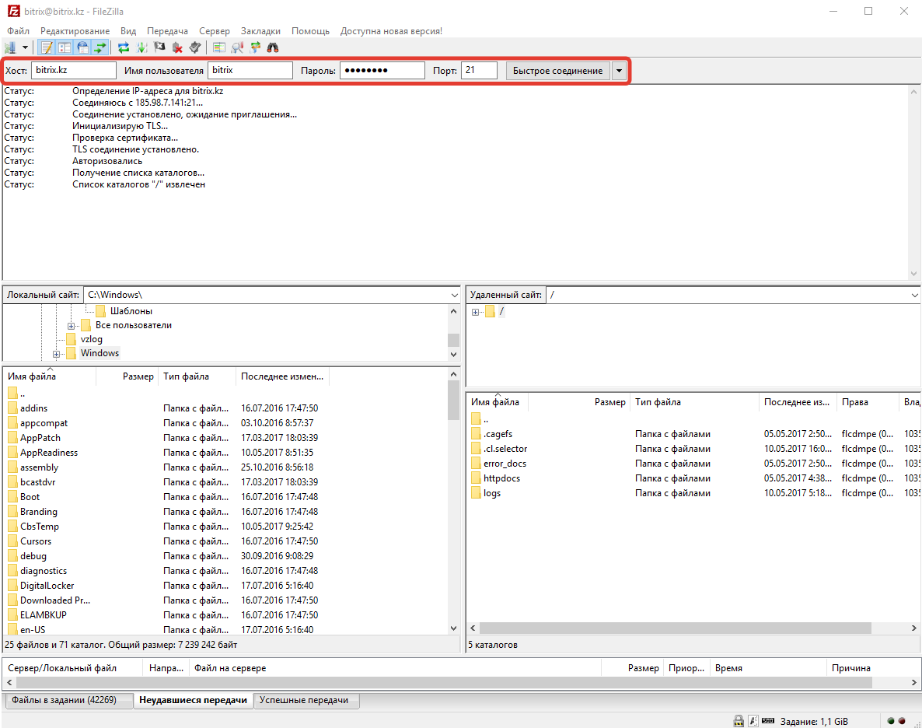Select the 'bcastdvr' local folder
Image resolution: width=922 pixels, height=728 pixels.
[37, 482]
